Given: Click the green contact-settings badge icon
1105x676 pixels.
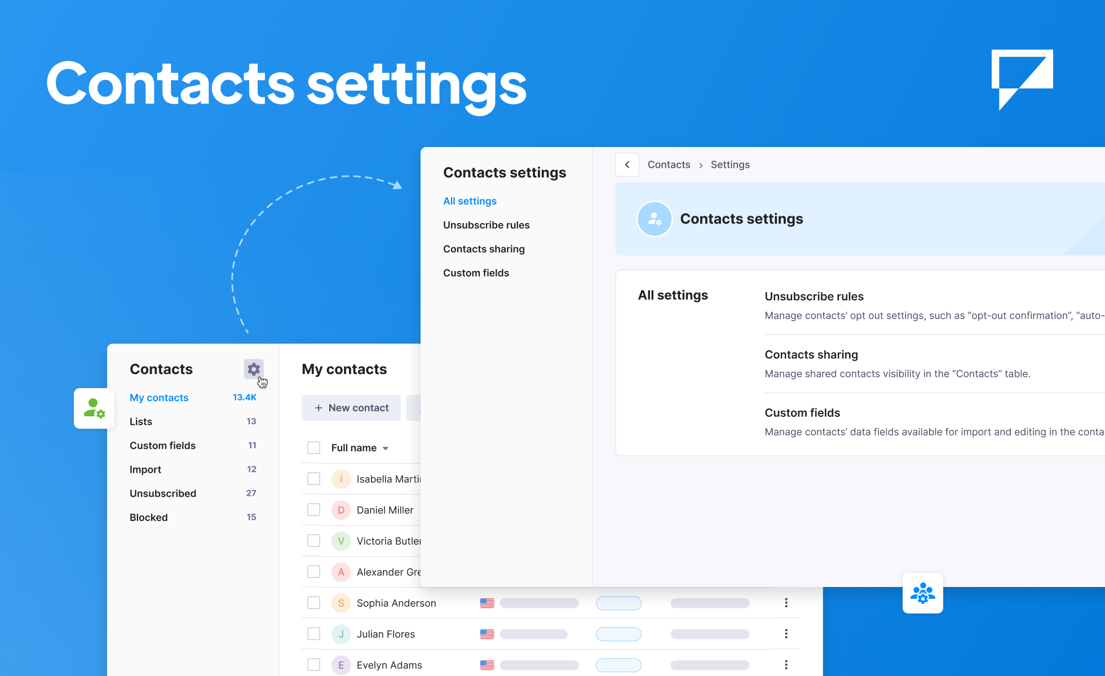Looking at the screenshot, I should 94,408.
